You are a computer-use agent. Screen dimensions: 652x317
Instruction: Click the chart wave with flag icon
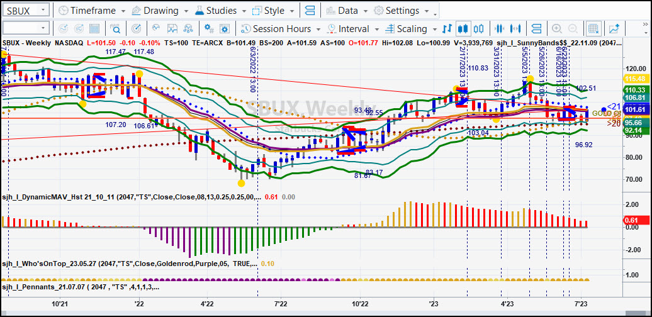click(172, 29)
